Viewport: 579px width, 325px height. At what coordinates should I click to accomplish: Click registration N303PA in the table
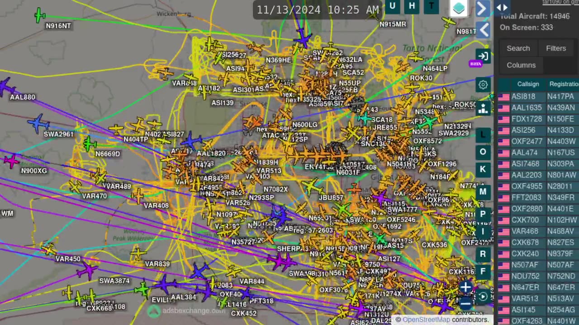560,164
